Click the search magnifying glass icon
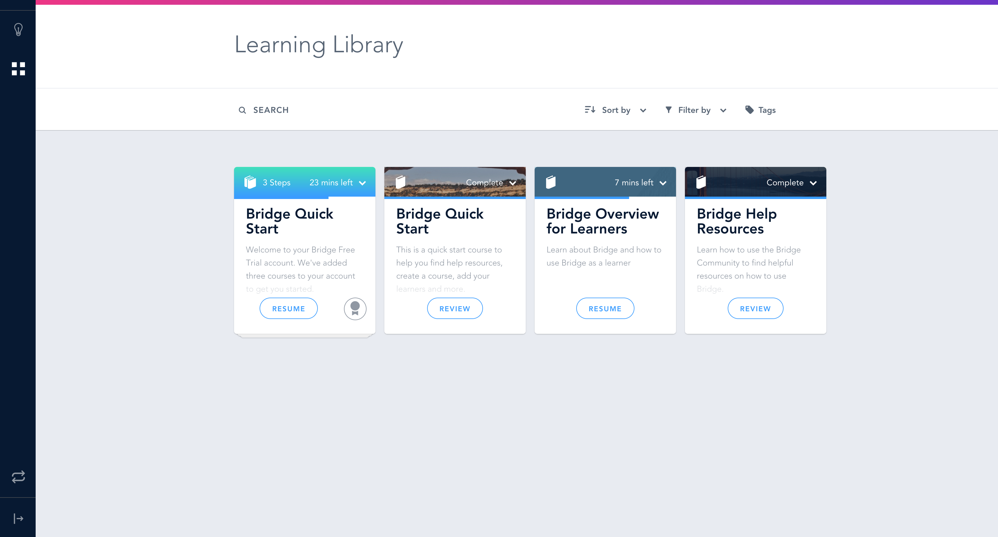 pos(242,110)
